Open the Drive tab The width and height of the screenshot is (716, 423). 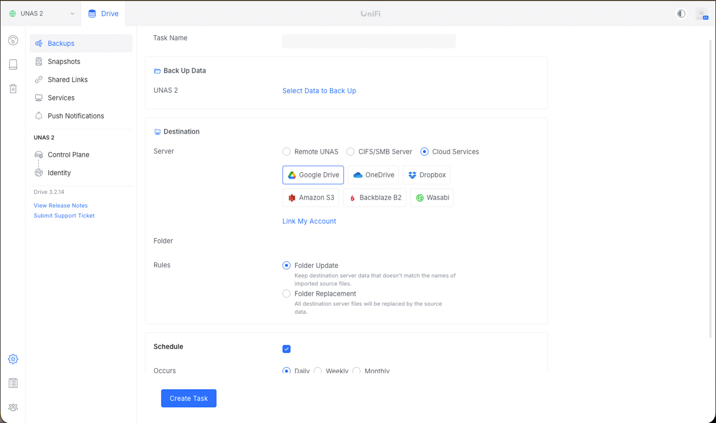[104, 13]
